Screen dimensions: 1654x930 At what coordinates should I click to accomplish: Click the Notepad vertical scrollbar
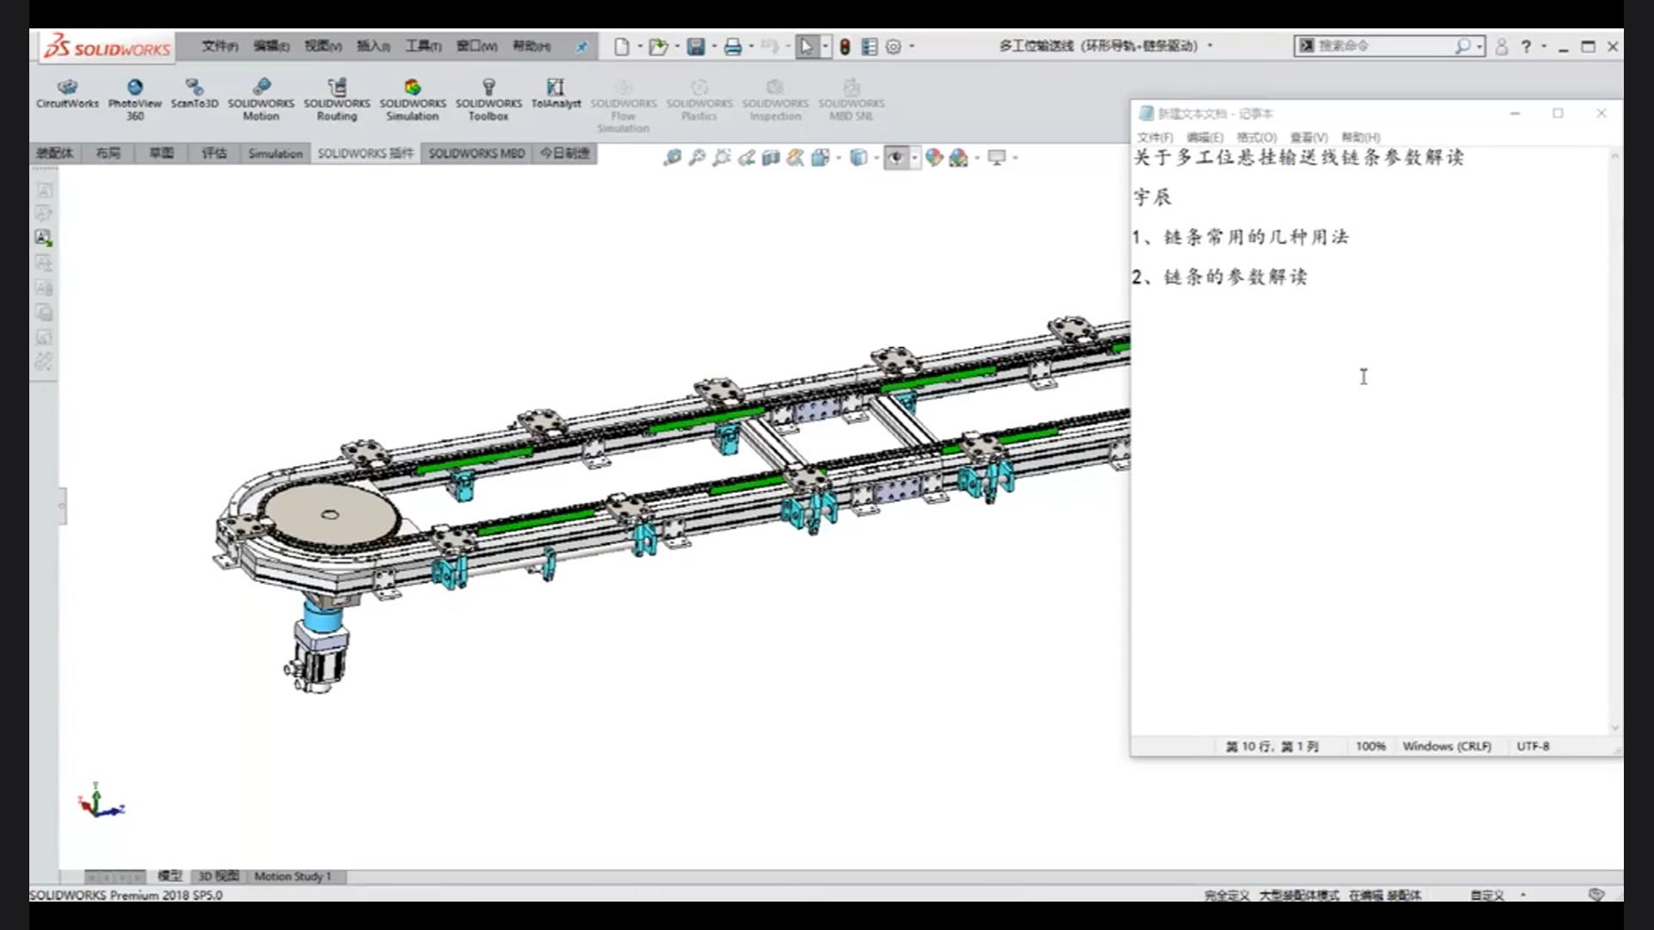1615,441
